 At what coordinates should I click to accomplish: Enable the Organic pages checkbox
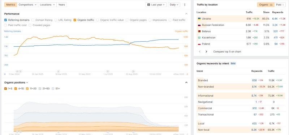[x=127, y=20]
